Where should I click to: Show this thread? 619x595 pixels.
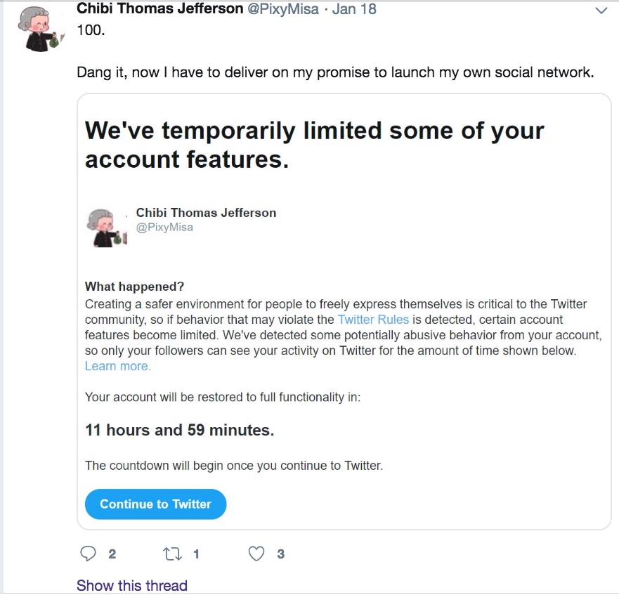132,585
